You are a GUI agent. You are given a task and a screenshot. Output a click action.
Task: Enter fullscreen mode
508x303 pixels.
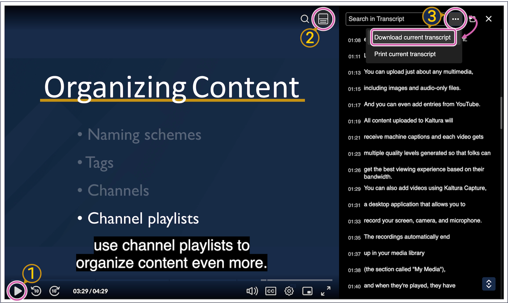(x=326, y=291)
